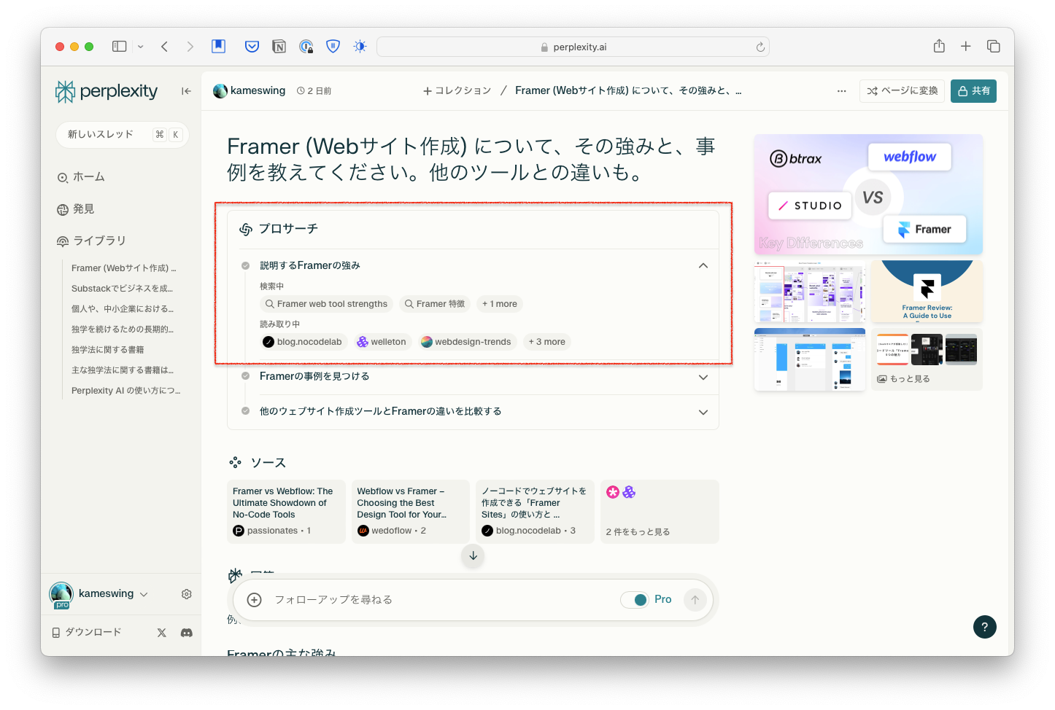1055x710 pixels.
Task: Open settings gear in sidebar
Action: tap(187, 594)
